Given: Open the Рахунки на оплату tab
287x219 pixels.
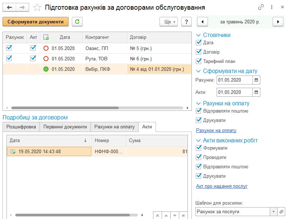Looking at the screenshot, I should (115, 127).
